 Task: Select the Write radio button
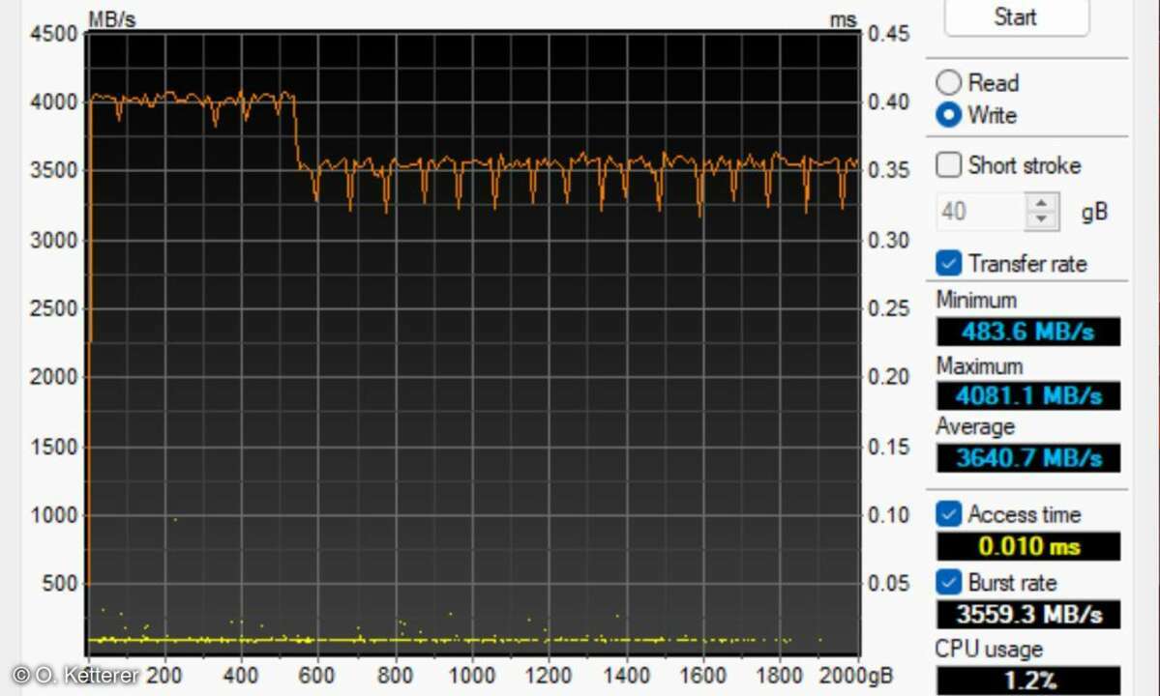[949, 115]
